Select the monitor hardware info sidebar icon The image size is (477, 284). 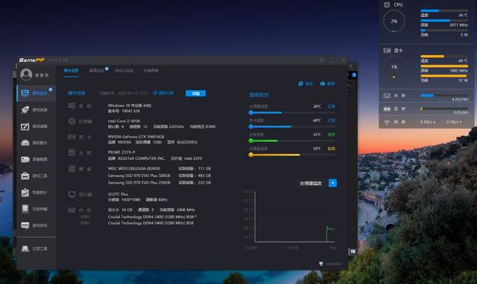point(25,93)
